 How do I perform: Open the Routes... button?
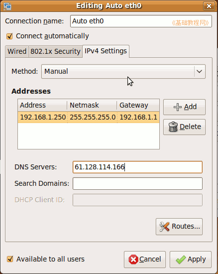(179, 227)
